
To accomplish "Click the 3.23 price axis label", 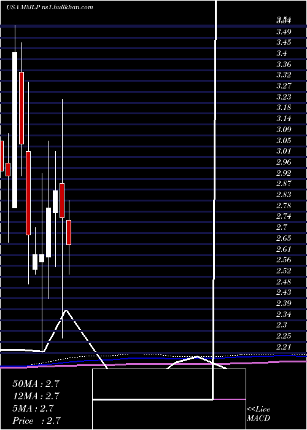I will tap(284, 97).
